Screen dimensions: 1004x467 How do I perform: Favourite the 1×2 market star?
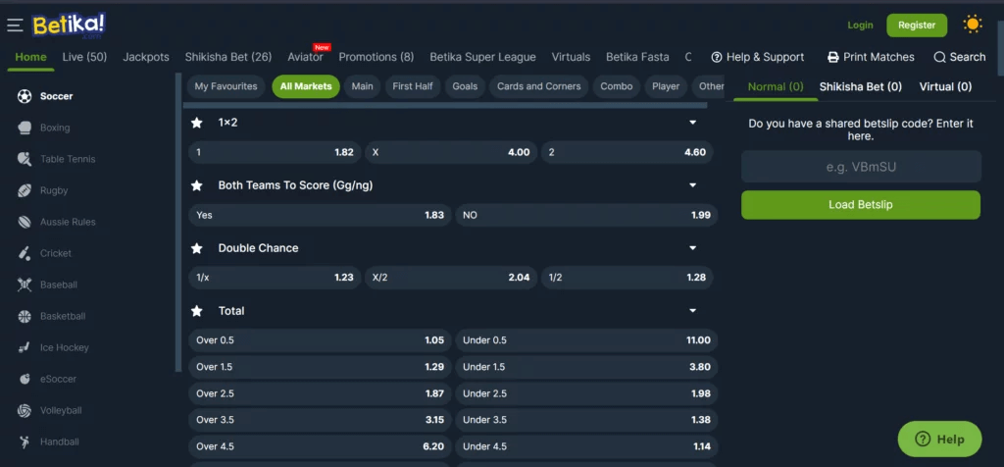click(197, 123)
